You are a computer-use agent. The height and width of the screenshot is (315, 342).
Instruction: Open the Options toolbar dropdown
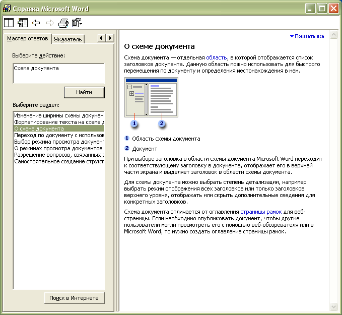[77, 23]
